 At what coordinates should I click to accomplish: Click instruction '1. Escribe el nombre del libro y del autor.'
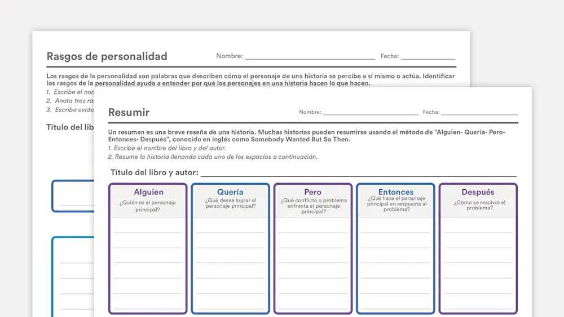tap(167, 148)
